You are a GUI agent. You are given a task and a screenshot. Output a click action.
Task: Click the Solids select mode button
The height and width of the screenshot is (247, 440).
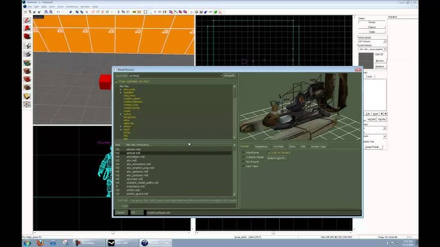(x=372, y=32)
